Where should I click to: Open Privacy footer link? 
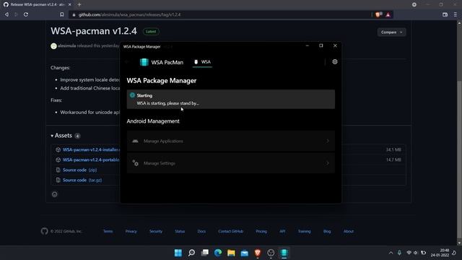tap(131, 231)
